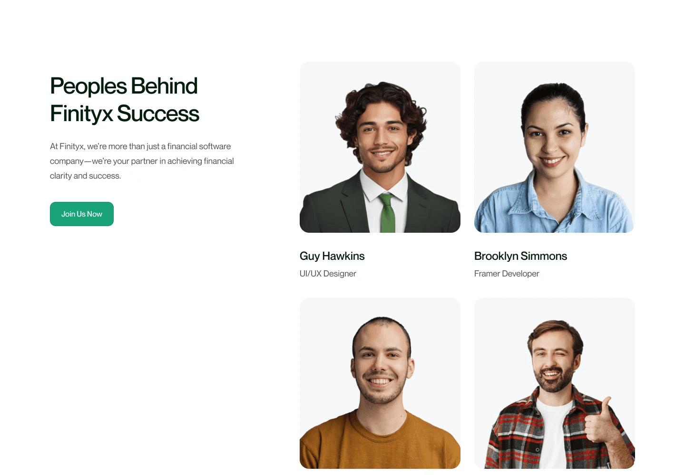Select the bald man in mustard shirt photo
Image resolution: width=685 pixels, height=475 pixels.
coord(380,383)
